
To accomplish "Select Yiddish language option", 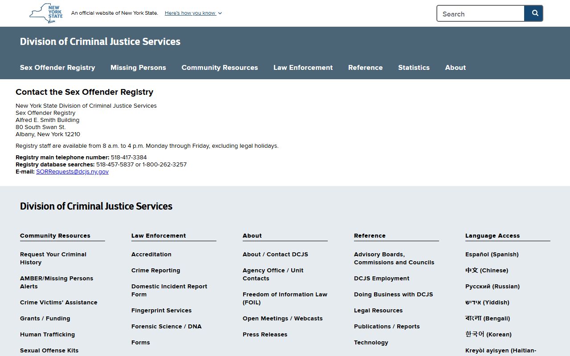I will [487, 302].
